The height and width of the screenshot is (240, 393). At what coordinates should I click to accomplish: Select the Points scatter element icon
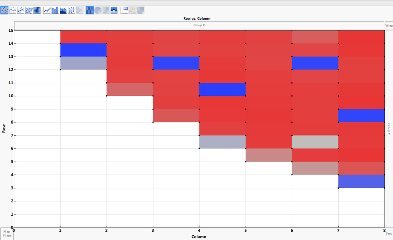(x=4, y=10)
